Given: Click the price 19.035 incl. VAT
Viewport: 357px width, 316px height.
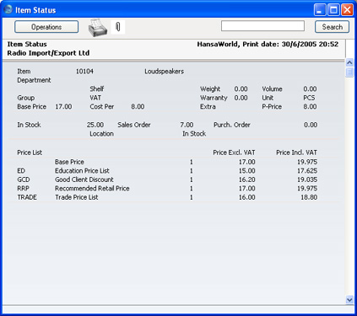Looking at the screenshot, I should [307, 179].
